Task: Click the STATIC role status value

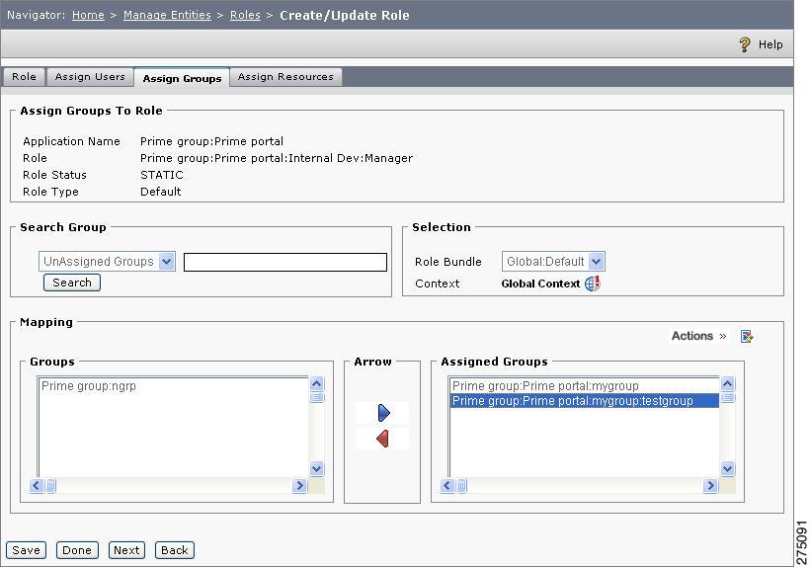Action: click(162, 175)
